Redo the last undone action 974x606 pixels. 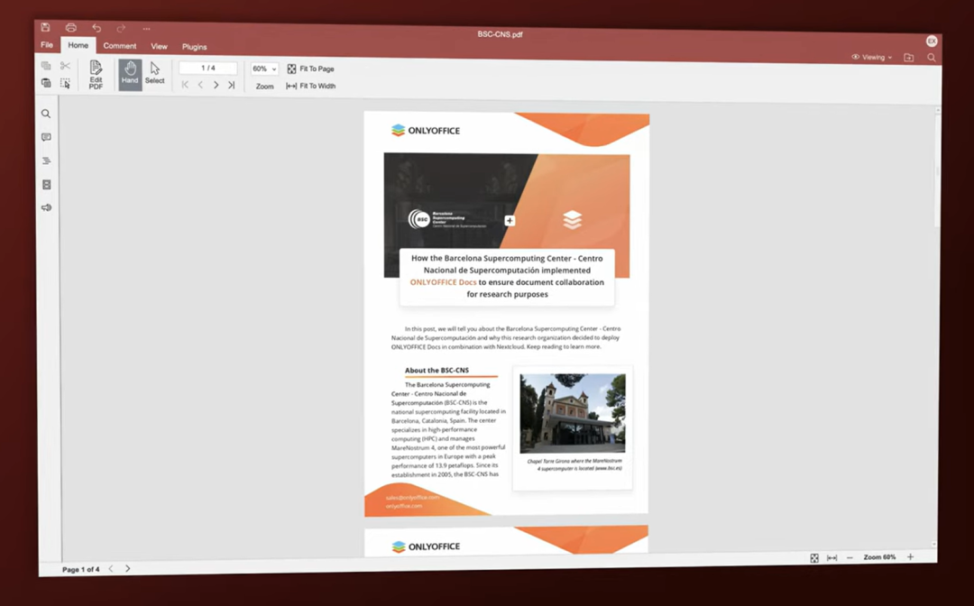(x=121, y=28)
